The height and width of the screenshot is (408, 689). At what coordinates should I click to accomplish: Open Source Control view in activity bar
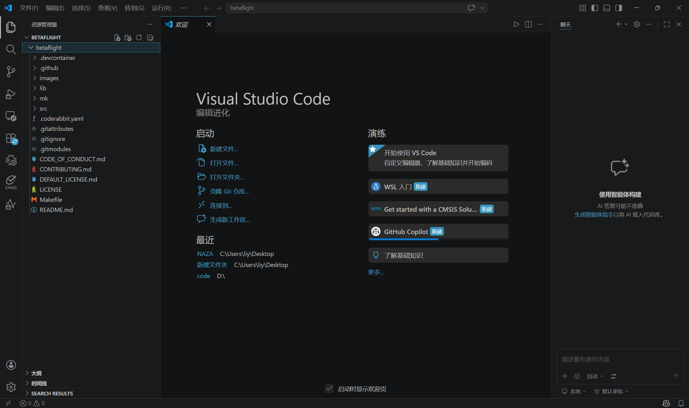tap(11, 71)
